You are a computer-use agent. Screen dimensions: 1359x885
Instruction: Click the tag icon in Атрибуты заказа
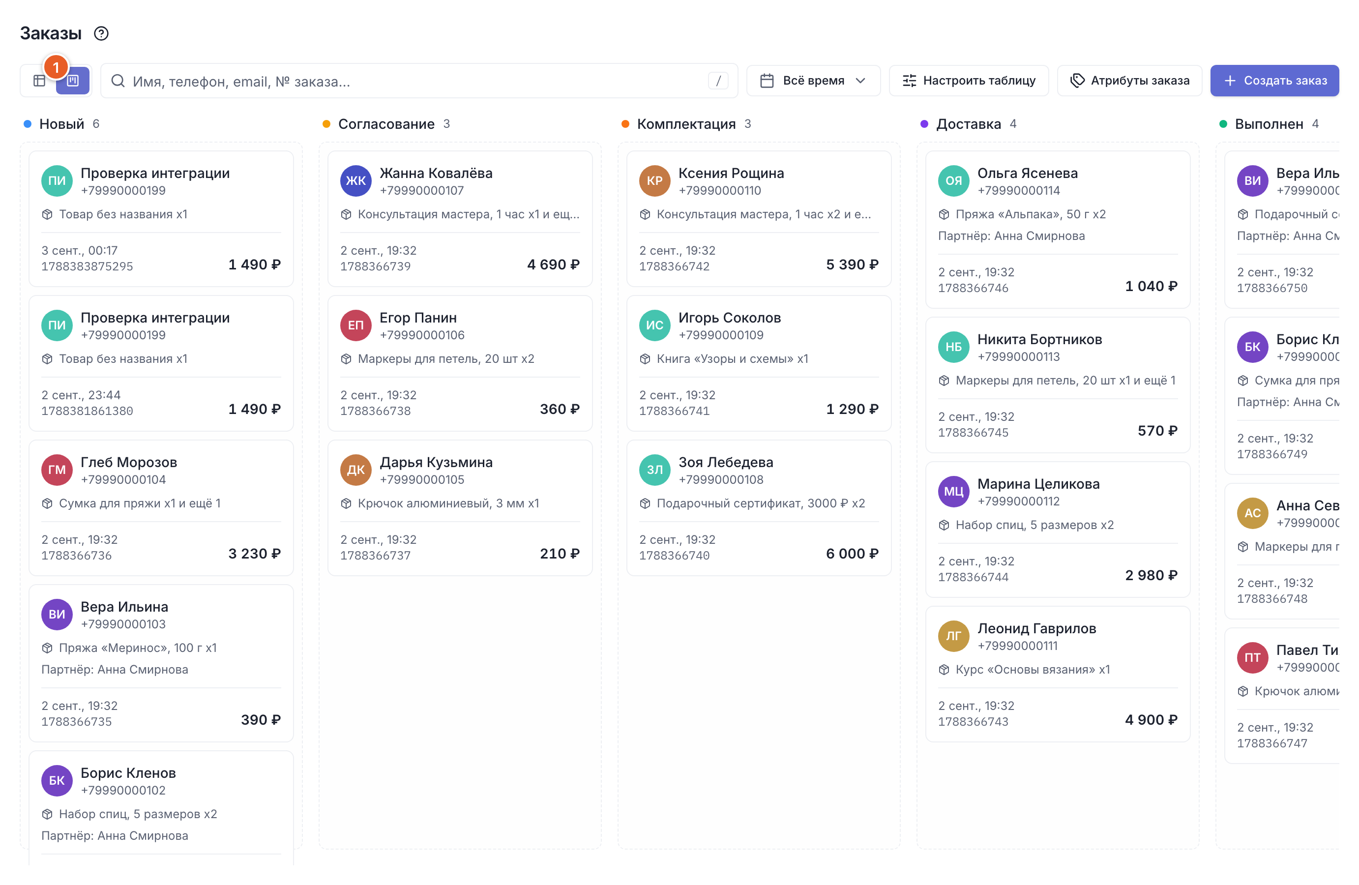click(1077, 81)
